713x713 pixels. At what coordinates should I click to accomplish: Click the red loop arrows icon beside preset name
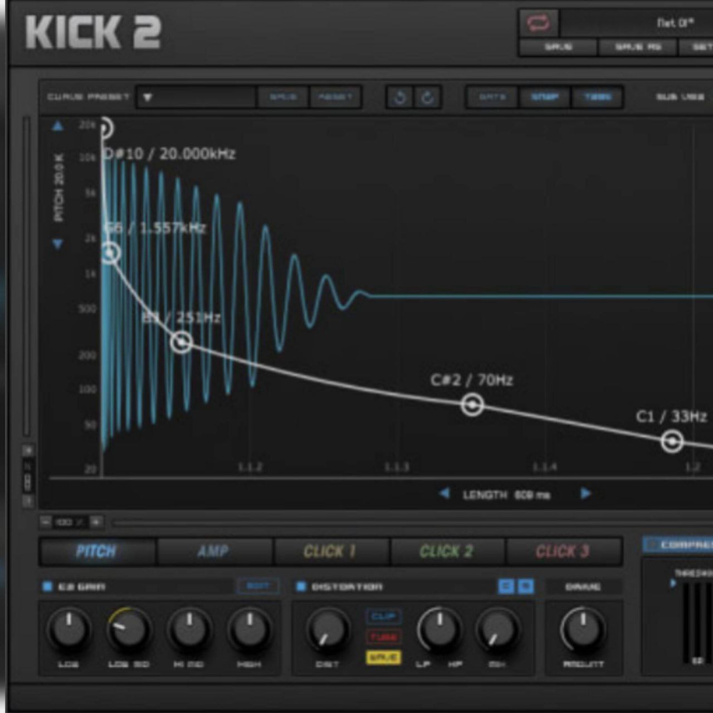point(538,23)
